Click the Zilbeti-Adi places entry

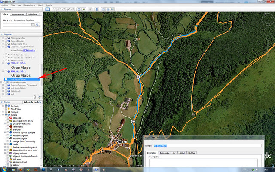(x=15, y=91)
